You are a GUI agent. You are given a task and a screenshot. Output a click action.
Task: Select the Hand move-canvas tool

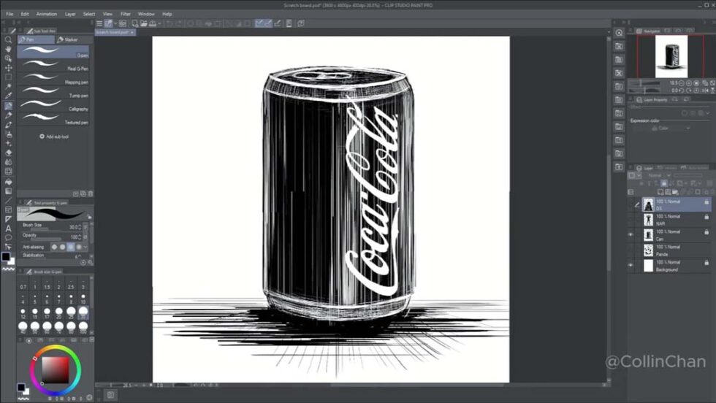8,50
